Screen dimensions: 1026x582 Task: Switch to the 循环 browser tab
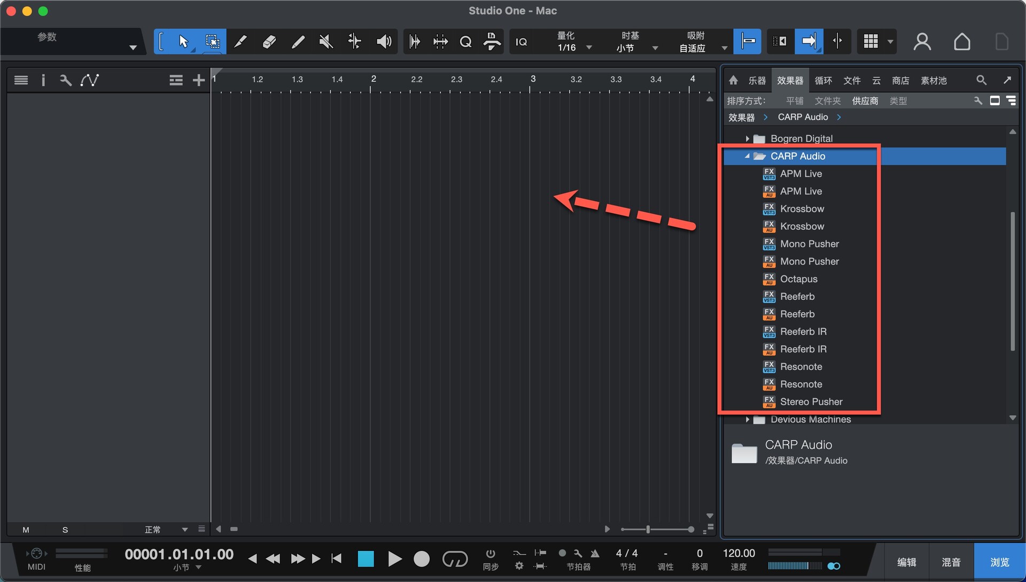pos(823,80)
